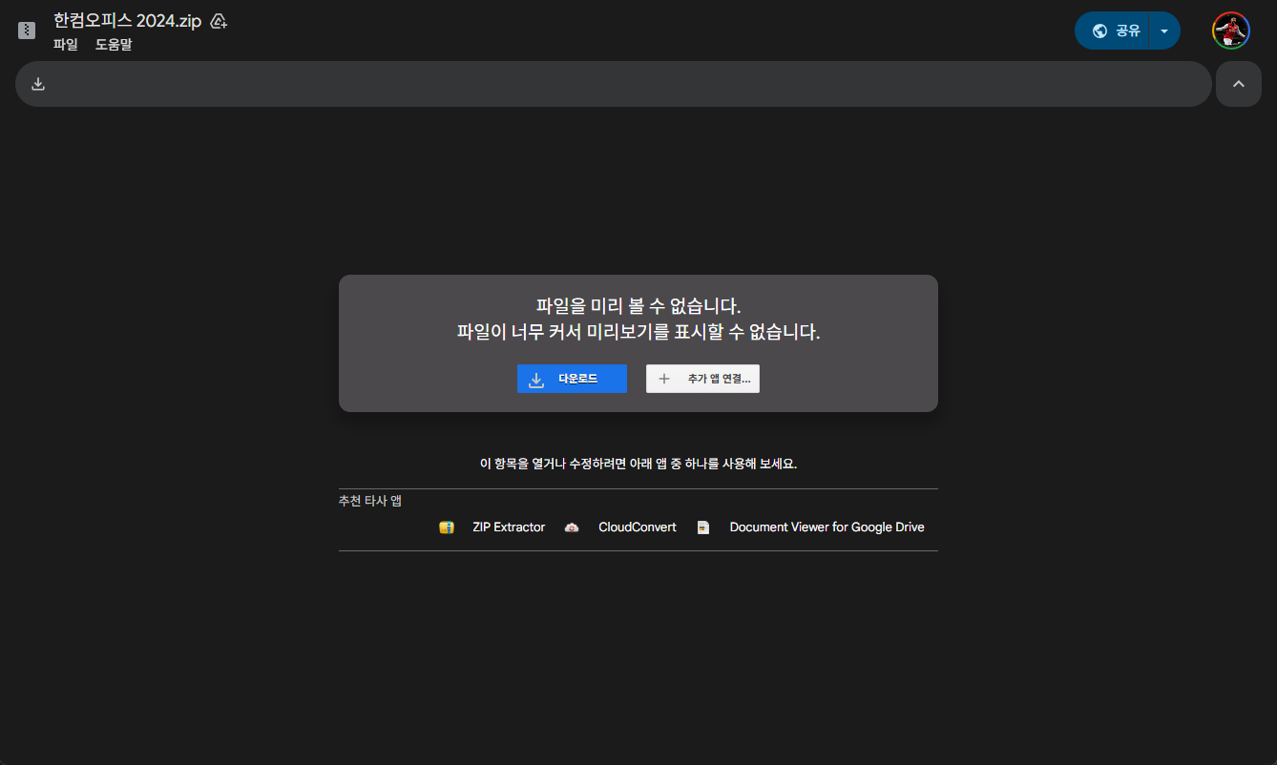
Task: Click the 파일을 미리 볼 수 없습니다 message
Action: 638,306
